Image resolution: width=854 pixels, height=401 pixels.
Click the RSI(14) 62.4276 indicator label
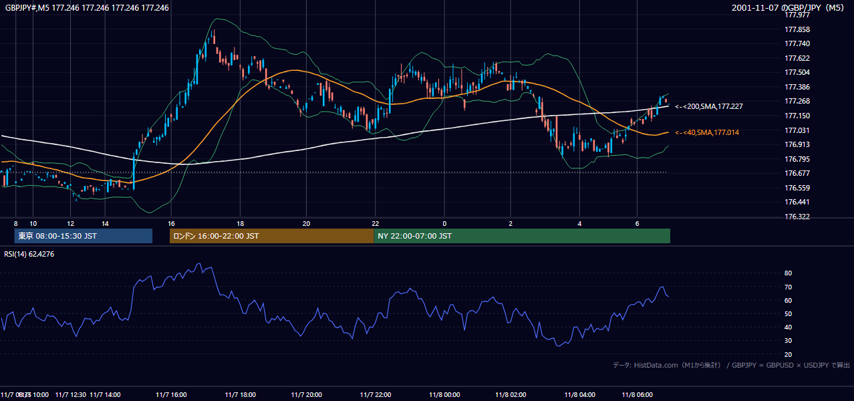(29, 254)
